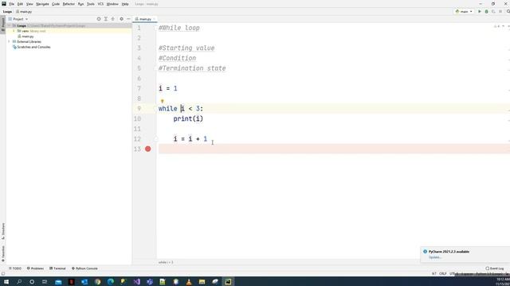Open the Tools menu

pyautogui.click(x=91, y=4)
